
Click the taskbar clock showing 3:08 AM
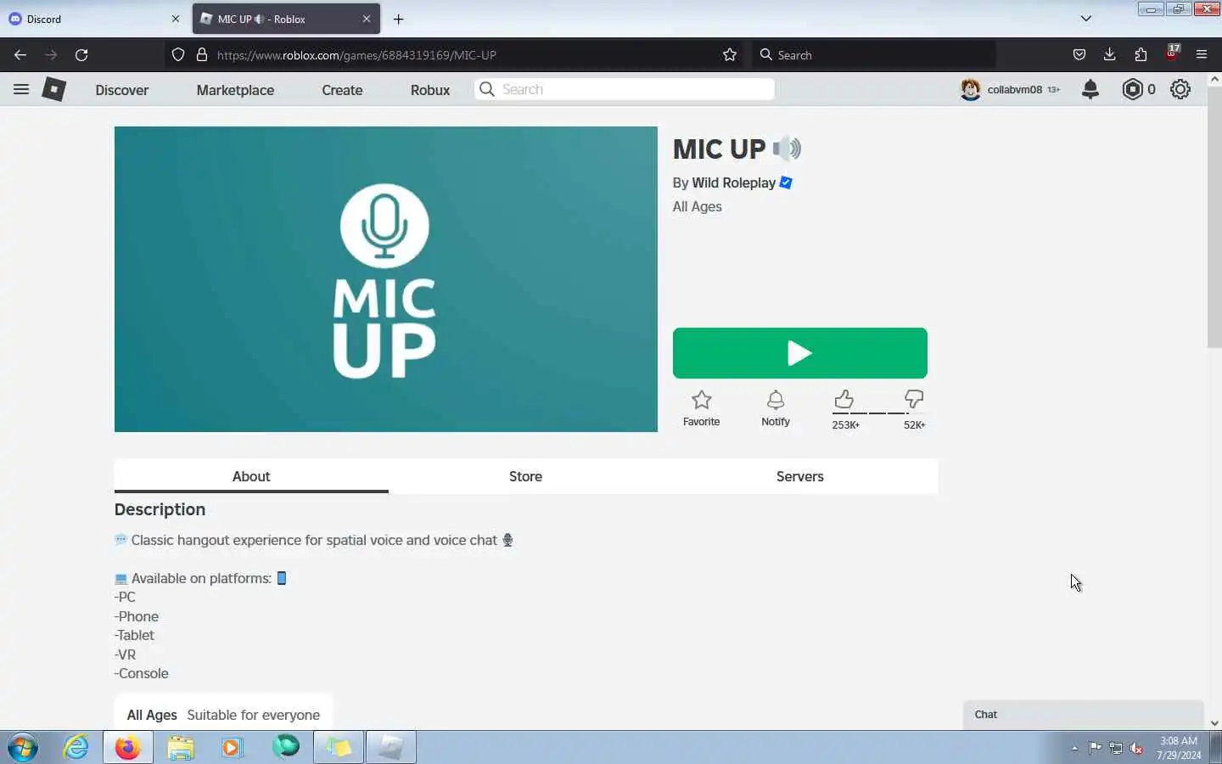click(x=1179, y=748)
